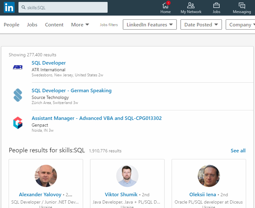Viewport: 255px width, 208px height.
Task: Click 'Genpact' company name
Action: (40, 125)
